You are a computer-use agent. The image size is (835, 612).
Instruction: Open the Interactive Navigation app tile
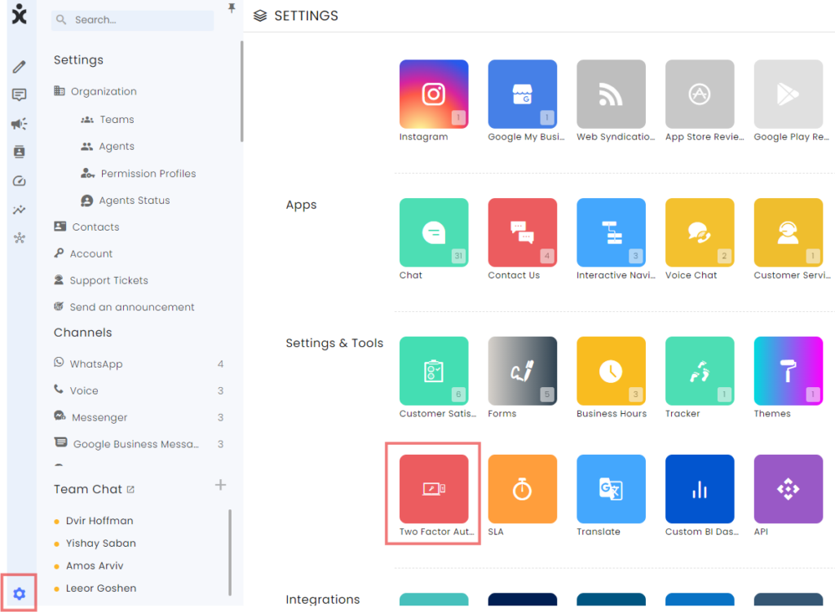coord(611,233)
